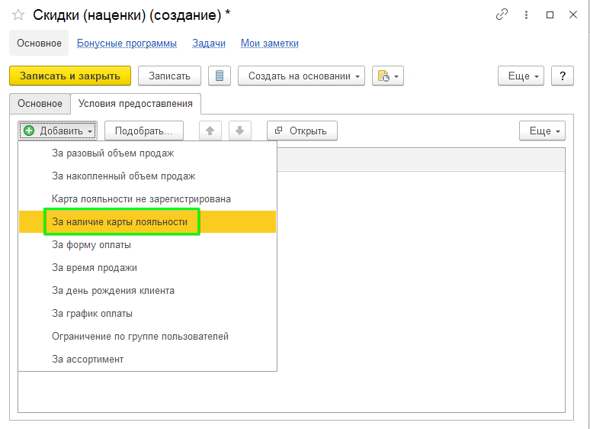Choose За день рождения клиента option

(113, 290)
